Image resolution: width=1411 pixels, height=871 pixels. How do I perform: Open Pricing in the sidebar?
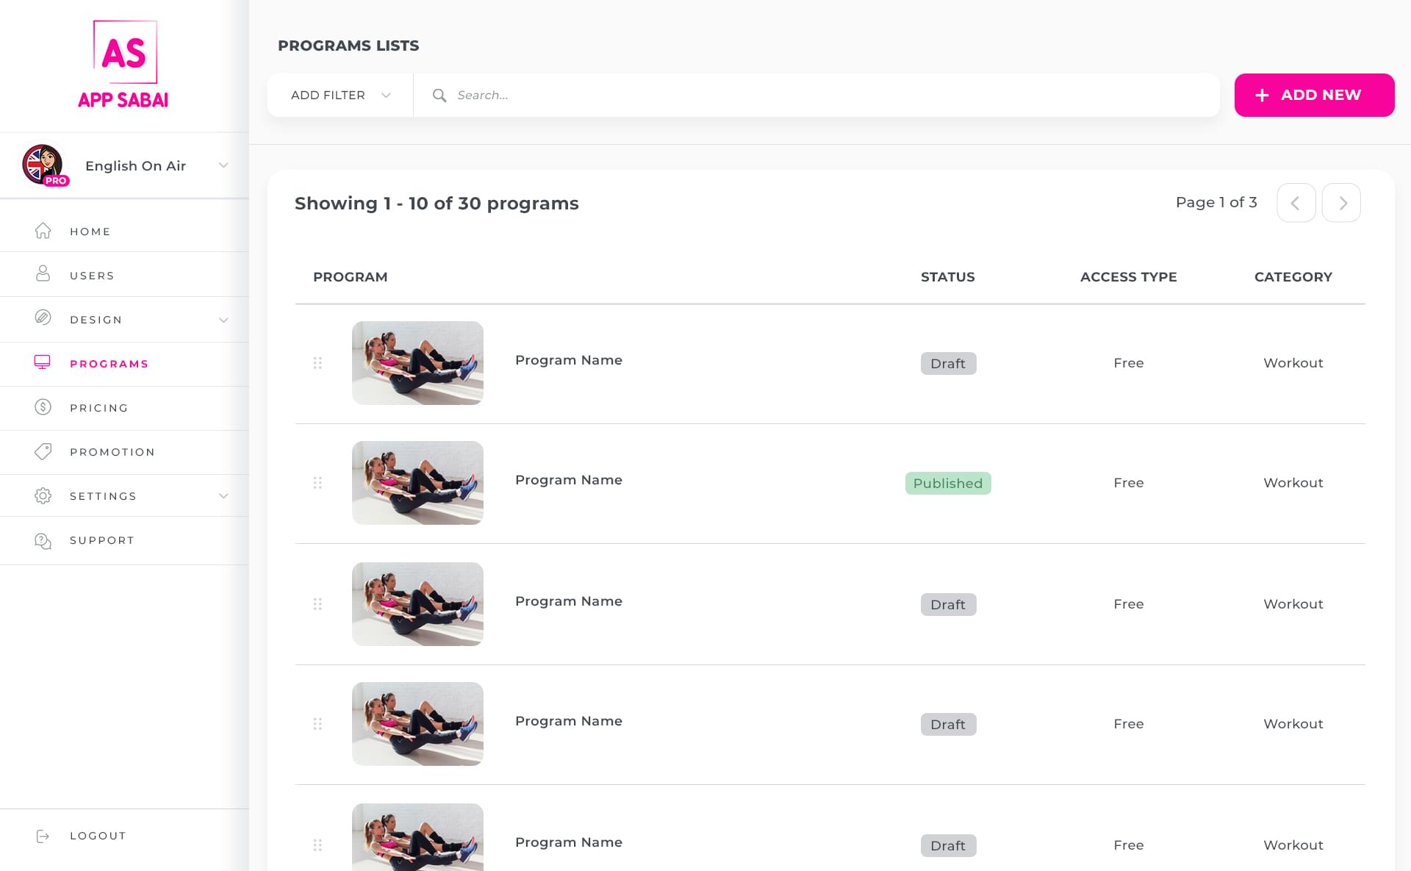(124, 408)
